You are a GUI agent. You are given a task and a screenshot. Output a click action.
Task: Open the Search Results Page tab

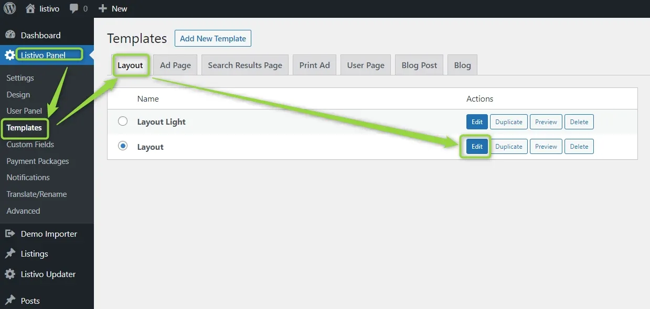(x=245, y=65)
